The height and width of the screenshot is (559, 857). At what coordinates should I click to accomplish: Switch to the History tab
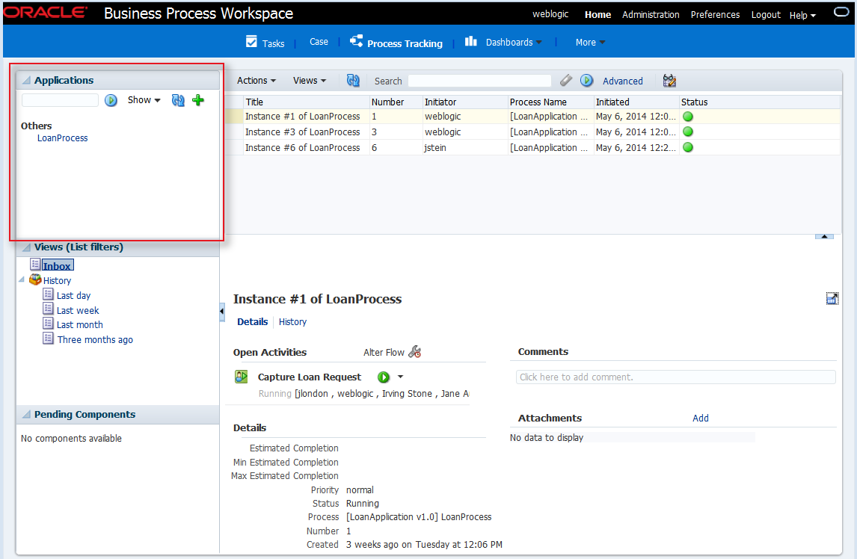(292, 322)
